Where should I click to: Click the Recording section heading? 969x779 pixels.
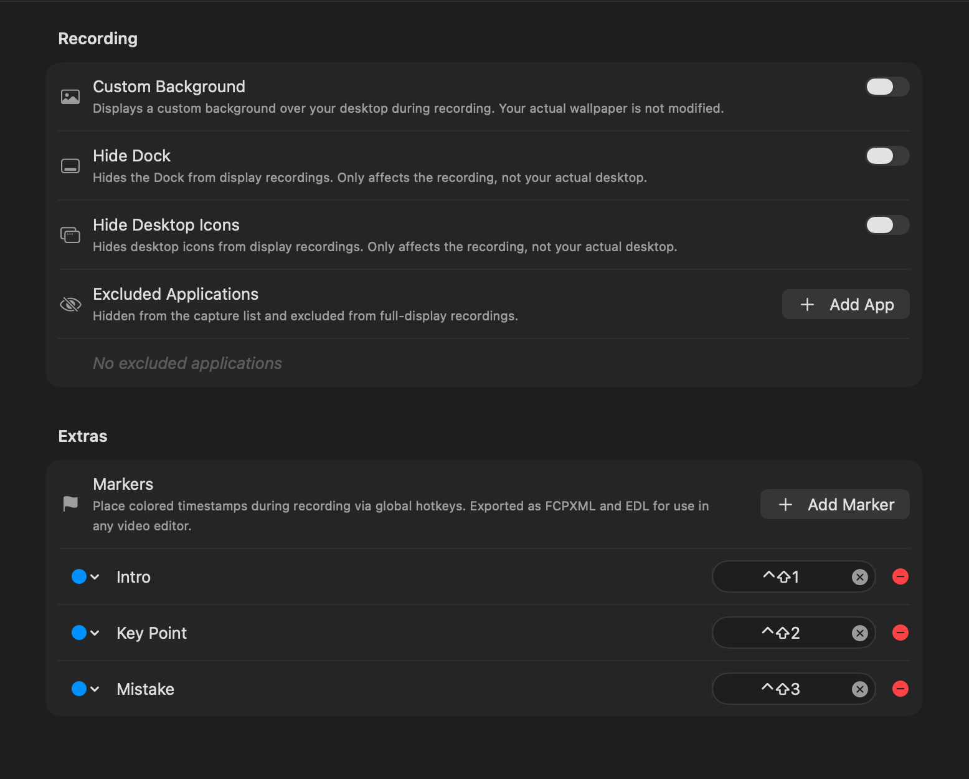coord(98,39)
